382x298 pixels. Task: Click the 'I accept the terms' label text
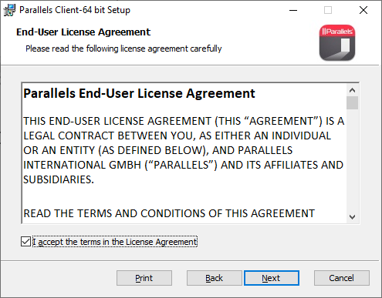pos(115,242)
